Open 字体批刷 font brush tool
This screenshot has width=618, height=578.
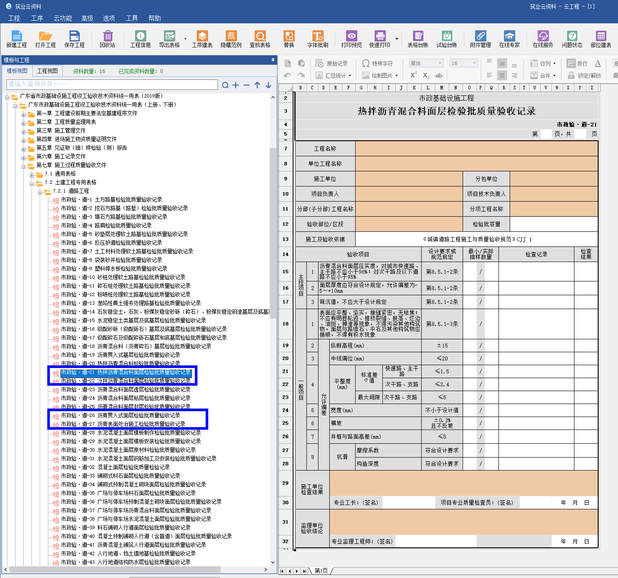pos(318,39)
